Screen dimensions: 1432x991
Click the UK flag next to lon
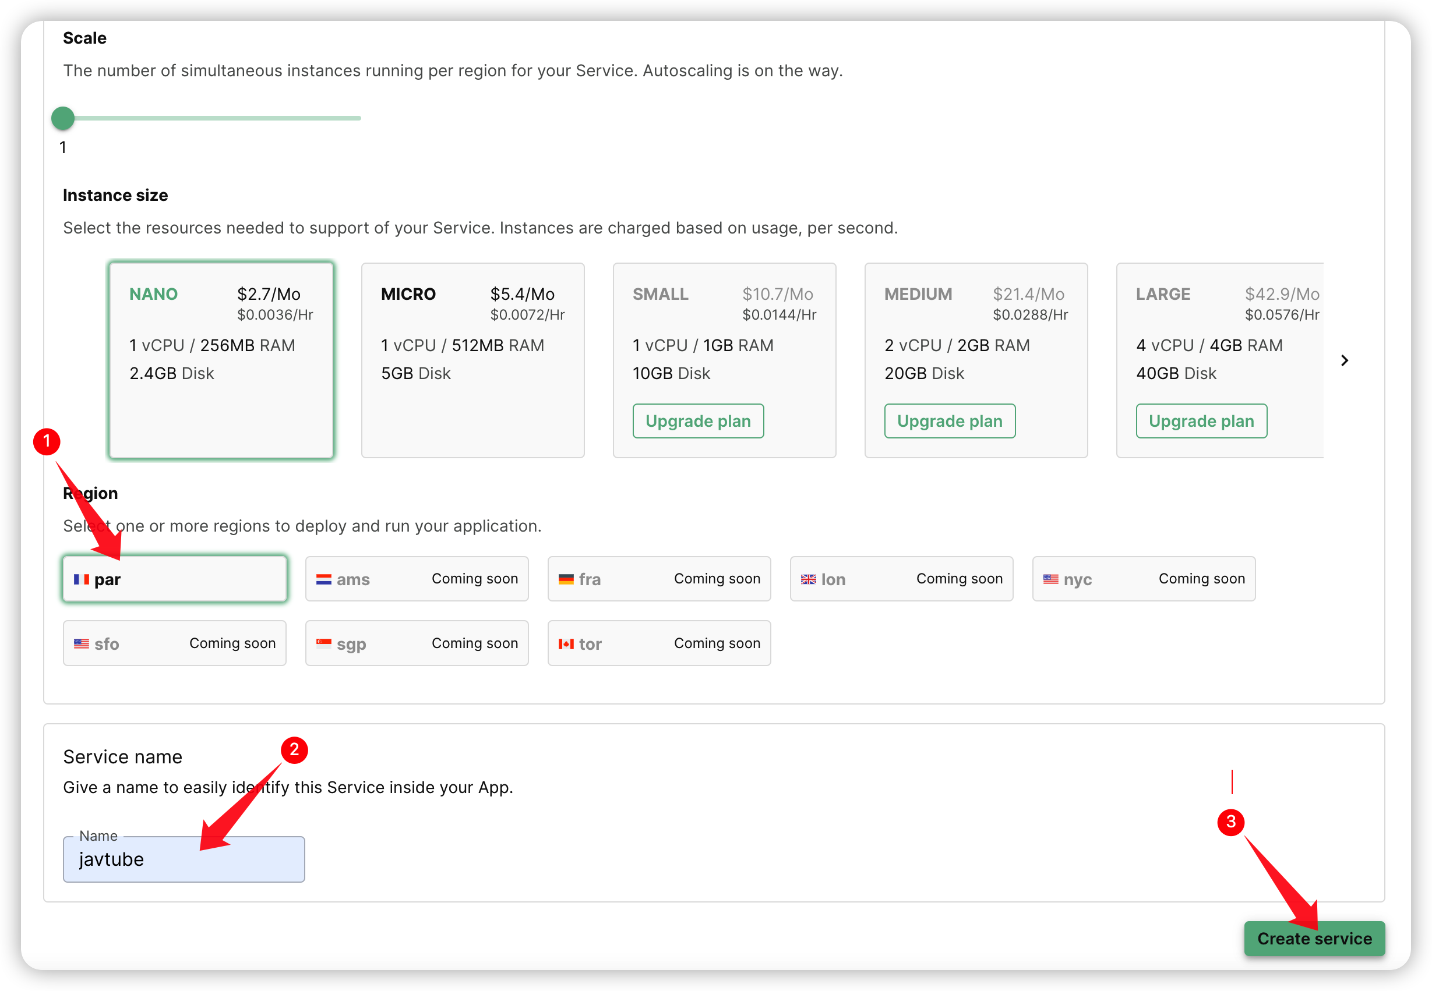coord(808,579)
